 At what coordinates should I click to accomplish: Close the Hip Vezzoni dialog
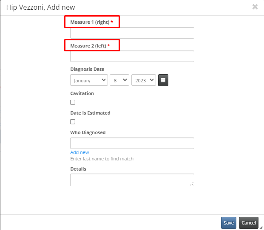point(255,7)
